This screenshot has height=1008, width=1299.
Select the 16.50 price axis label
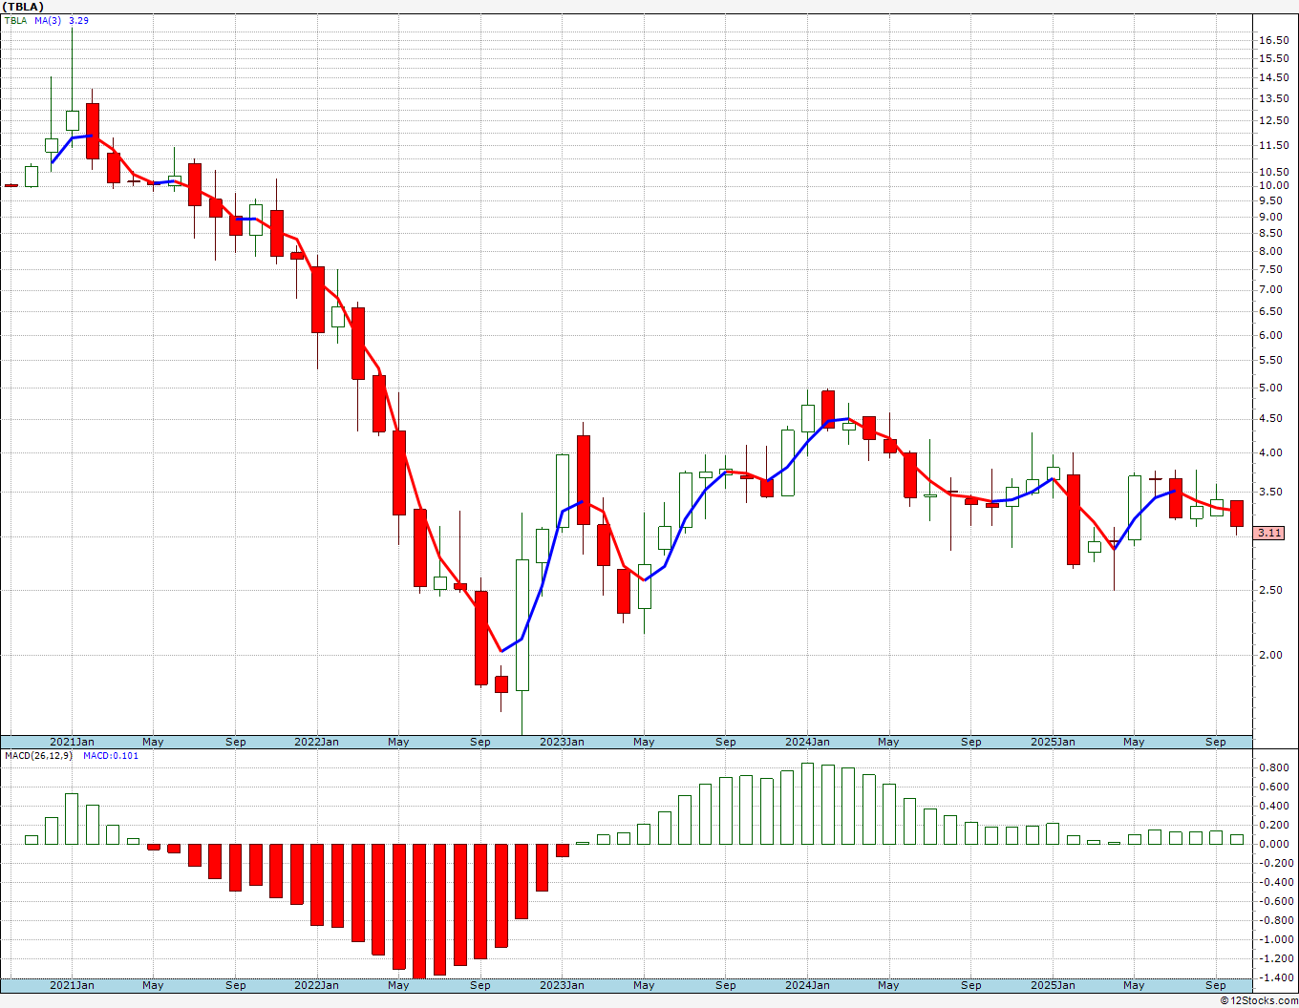[1272, 40]
